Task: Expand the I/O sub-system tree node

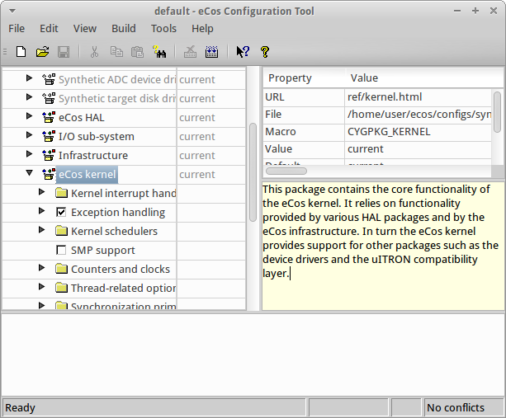Action: [30, 134]
